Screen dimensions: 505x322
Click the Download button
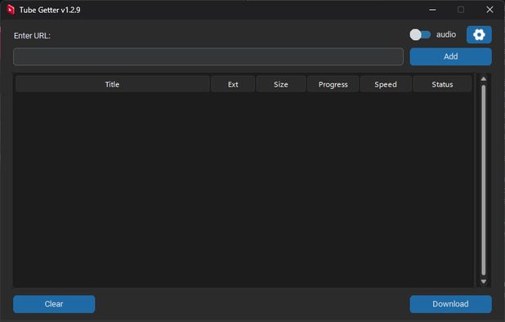point(450,304)
